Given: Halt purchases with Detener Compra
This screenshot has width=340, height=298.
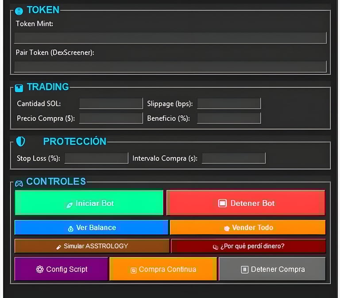Looking at the screenshot, I should coord(272,269).
